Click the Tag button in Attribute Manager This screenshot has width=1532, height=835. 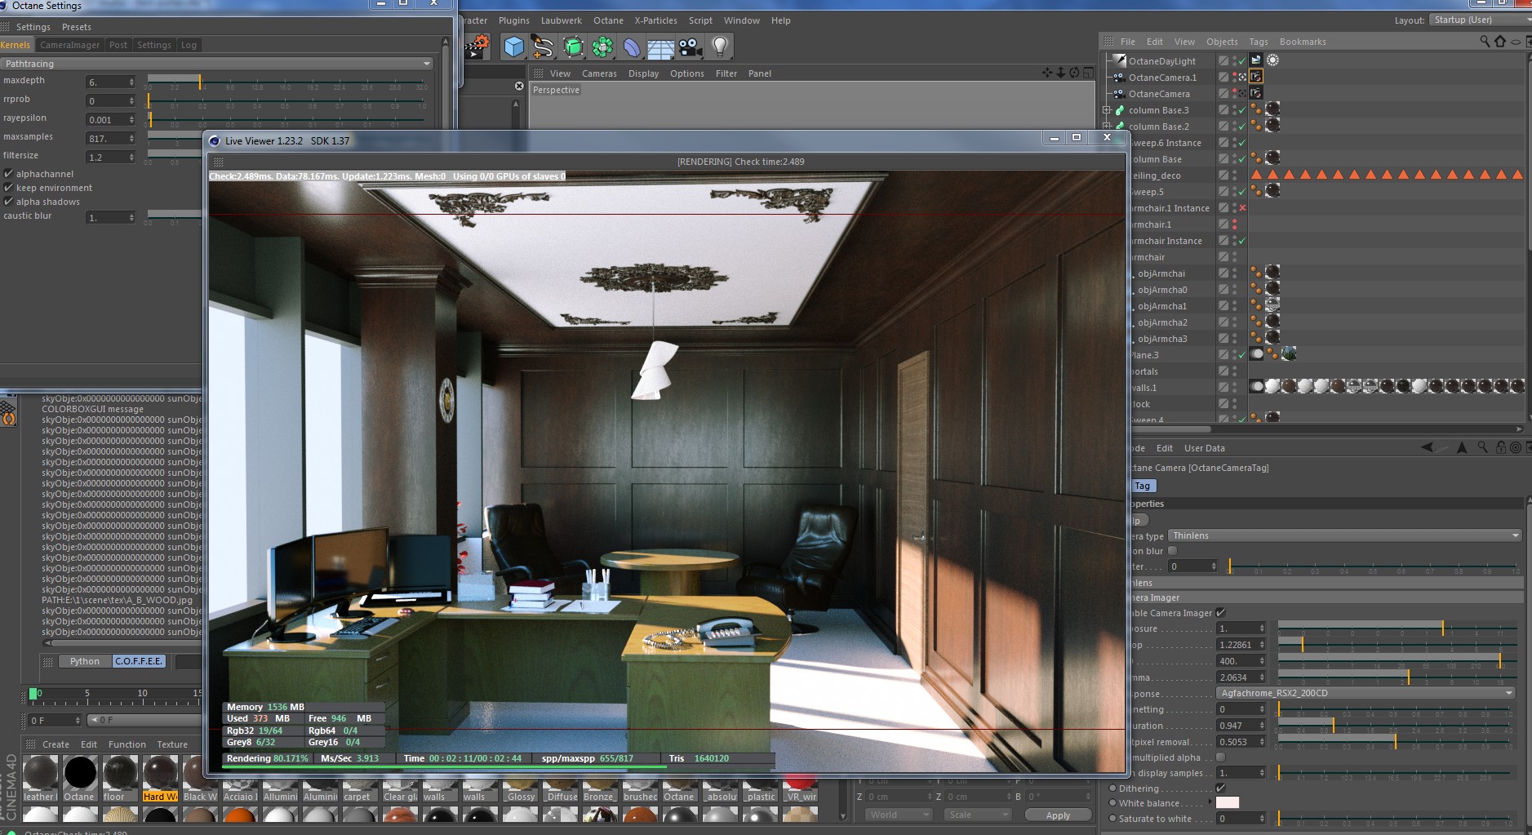click(x=1142, y=486)
